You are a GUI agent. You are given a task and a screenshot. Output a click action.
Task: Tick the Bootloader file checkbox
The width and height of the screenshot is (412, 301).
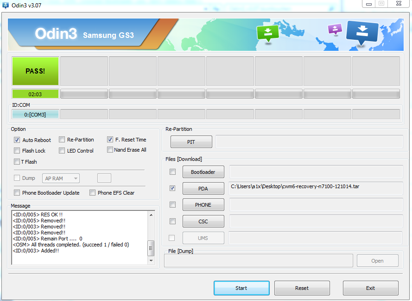coord(172,172)
